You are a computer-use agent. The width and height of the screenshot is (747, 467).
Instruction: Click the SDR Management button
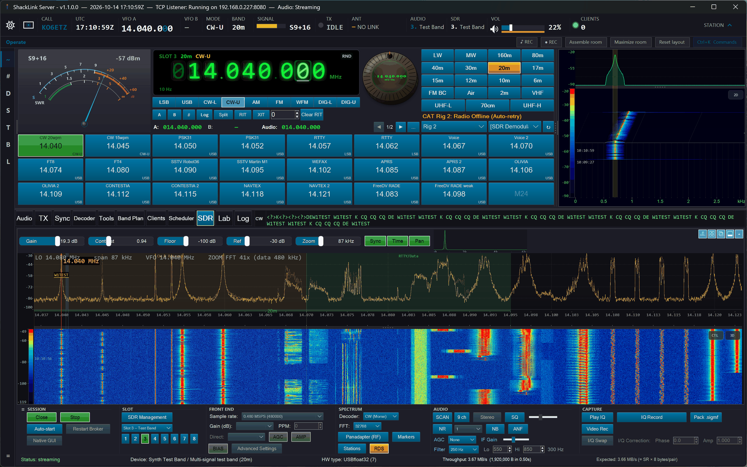[x=147, y=417]
